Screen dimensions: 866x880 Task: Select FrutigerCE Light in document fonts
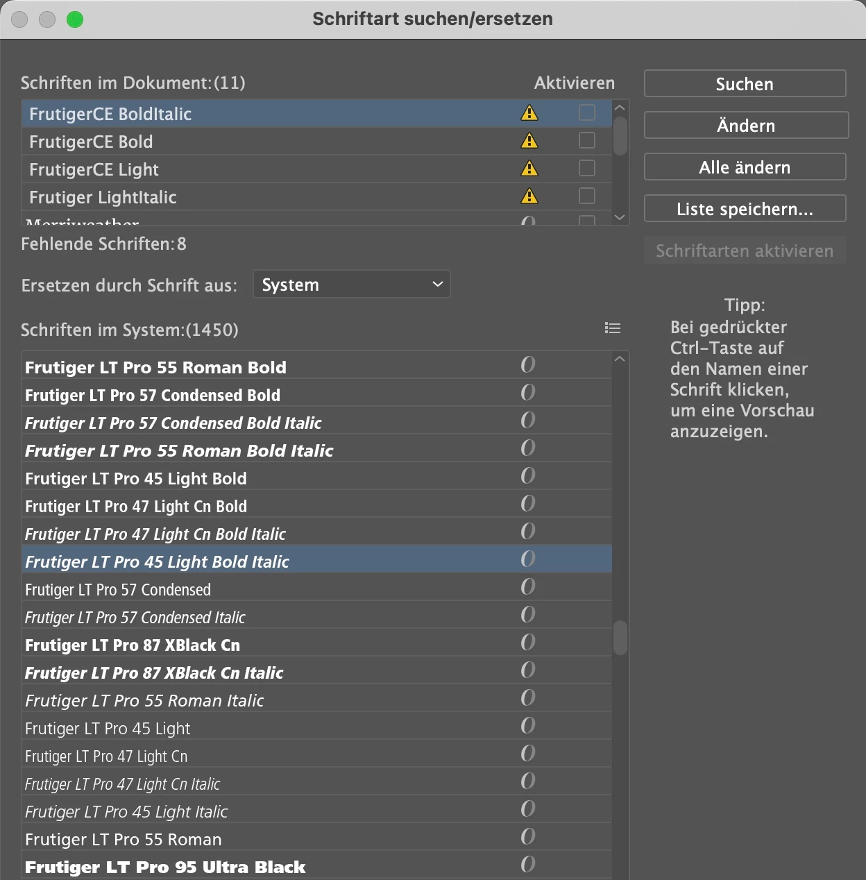(x=316, y=169)
